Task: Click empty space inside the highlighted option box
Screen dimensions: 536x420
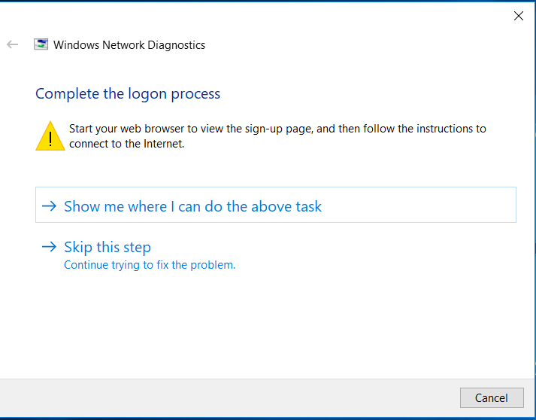Action: pyautogui.click(x=417, y=205)
